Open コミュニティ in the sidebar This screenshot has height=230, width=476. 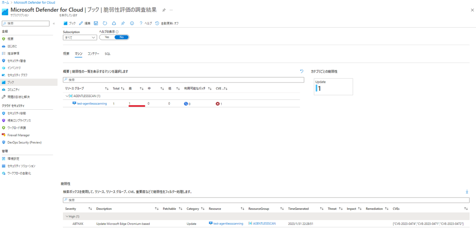click(13, 89)
